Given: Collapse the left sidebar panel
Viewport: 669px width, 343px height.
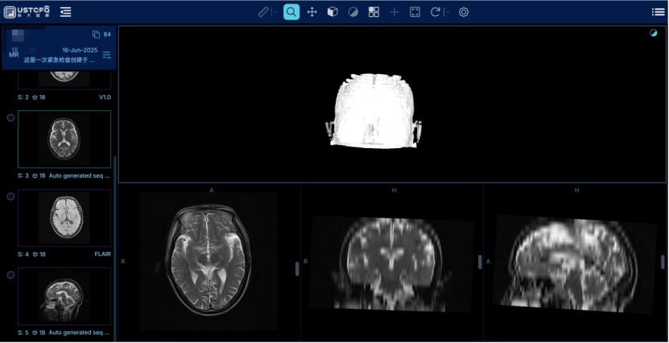Looking at the screenshot, I should tap(65, 12).
